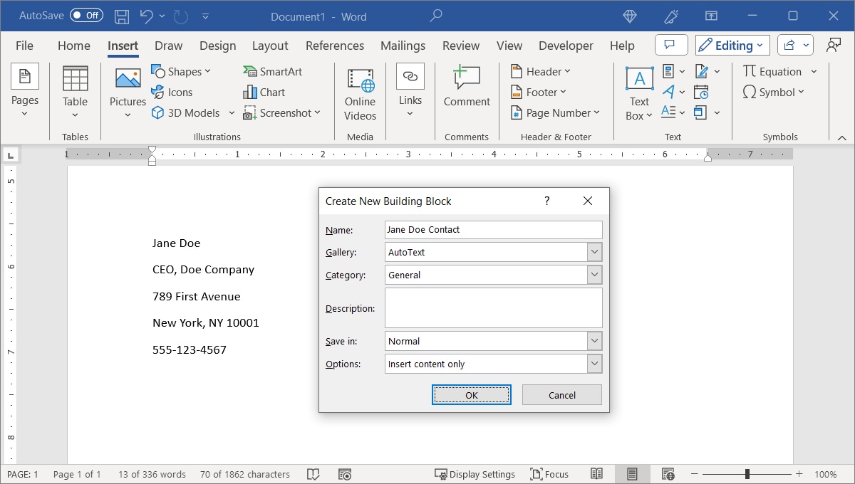Click the Chart insert icon
The width and height of the screenshot is (855, 484).
point(264,92)
